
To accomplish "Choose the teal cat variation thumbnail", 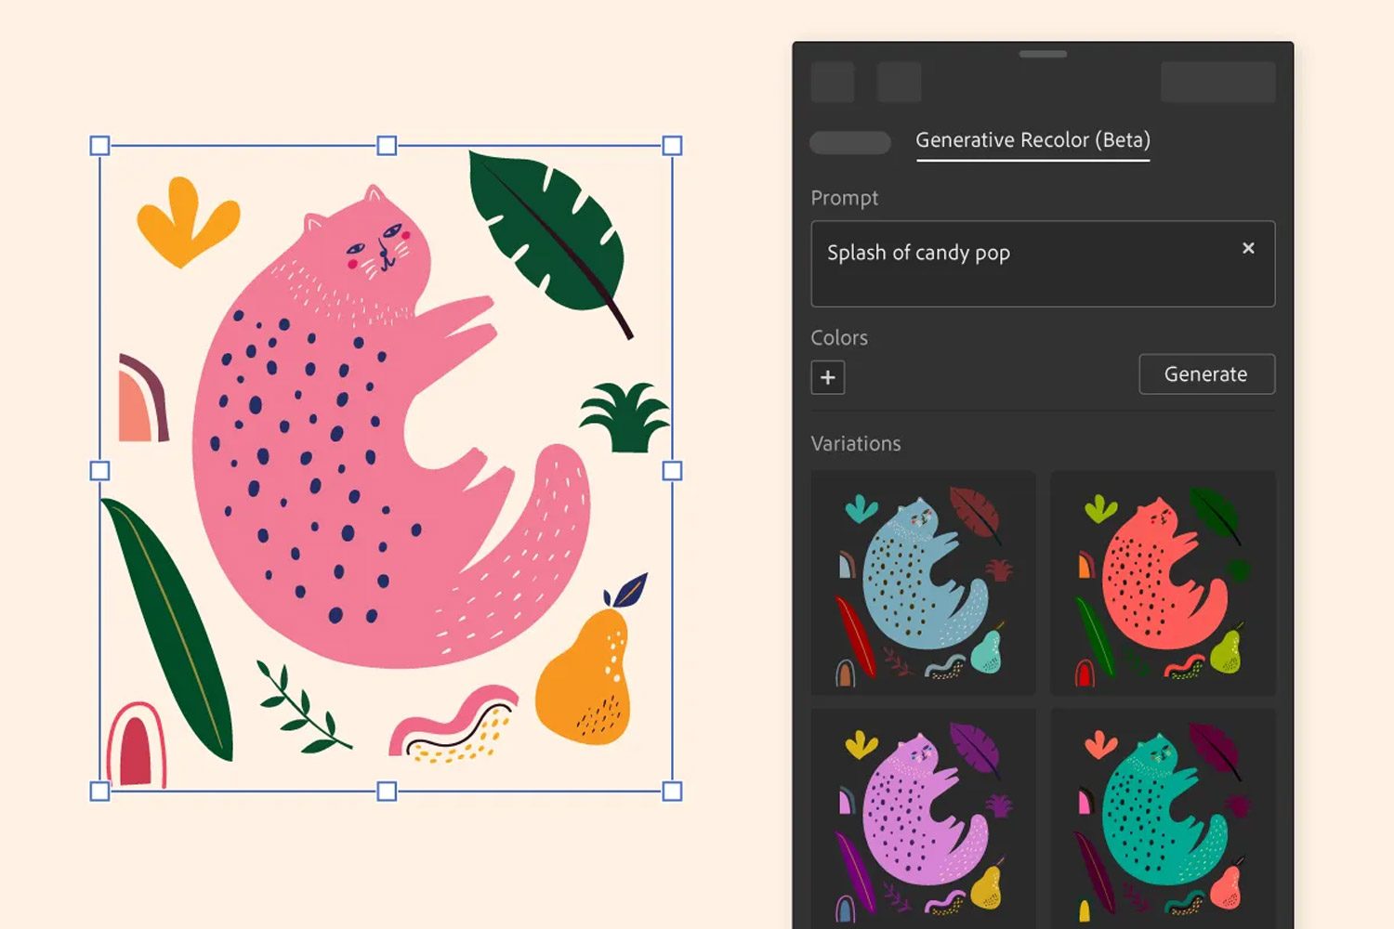I will [1163, 818].
